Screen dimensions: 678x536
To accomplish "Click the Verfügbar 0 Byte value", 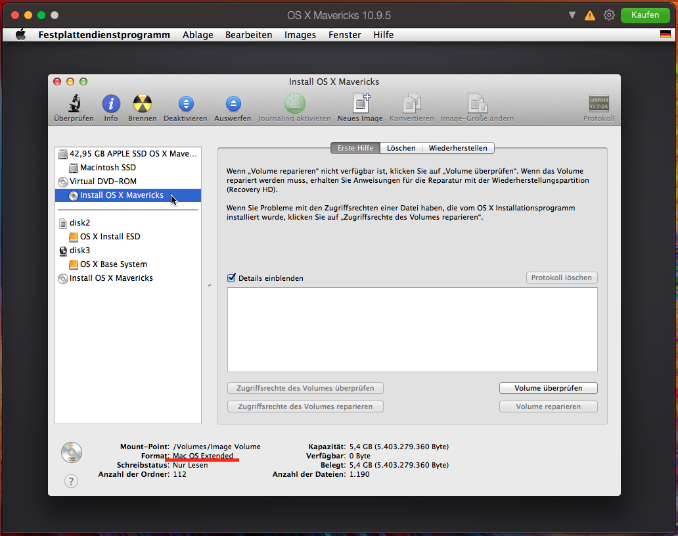I will click(x=360, y=456).
